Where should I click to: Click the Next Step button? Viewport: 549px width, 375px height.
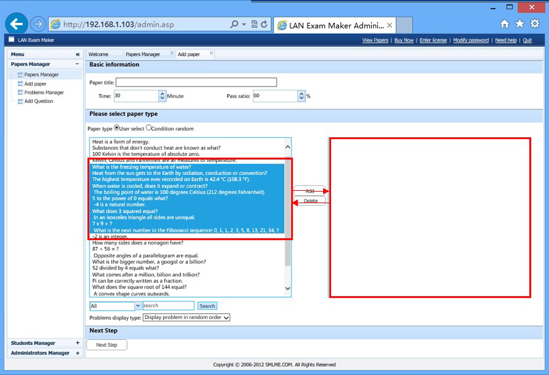click(107, 345)
